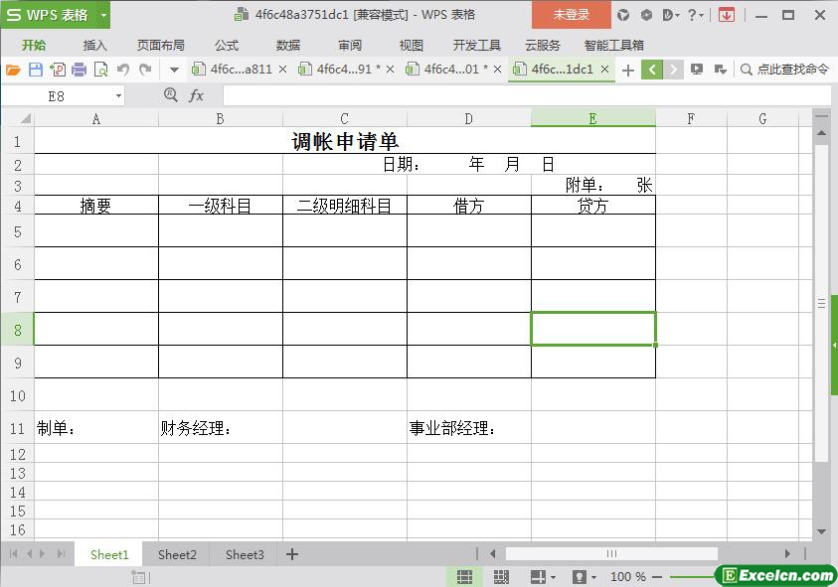Expand the quick access toolbar dropdown
This screenshot has height=587, width=838.
pyautogui.click(x=174, y=70)
